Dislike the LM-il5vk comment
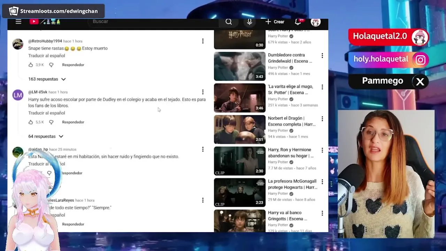This screenshot has width=446, height=251. coord(51,122)
